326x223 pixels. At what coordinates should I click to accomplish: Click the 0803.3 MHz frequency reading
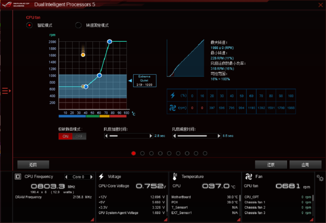53,186
